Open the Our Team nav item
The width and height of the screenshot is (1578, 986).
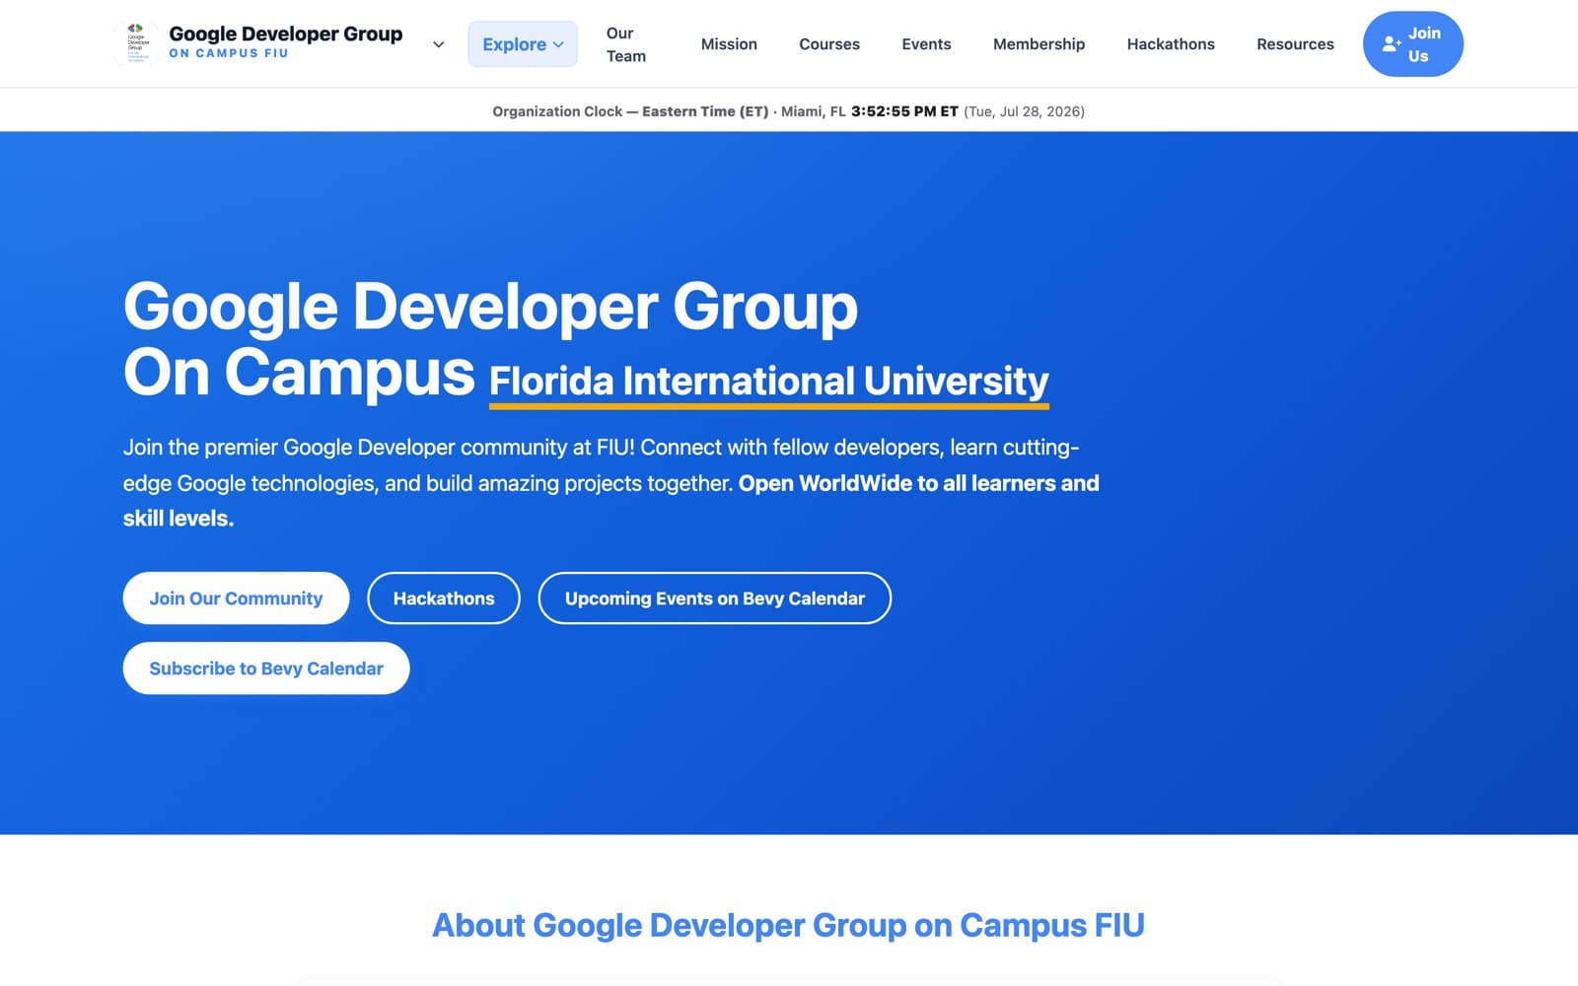[x=626, y=44]
